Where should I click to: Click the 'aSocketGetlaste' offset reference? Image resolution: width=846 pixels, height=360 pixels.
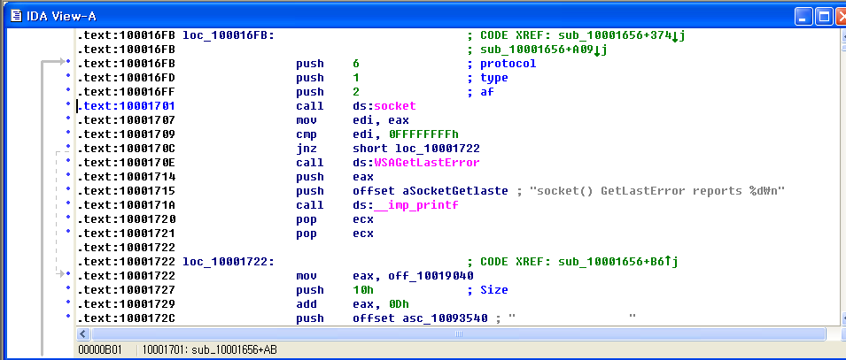coord(454,191)
